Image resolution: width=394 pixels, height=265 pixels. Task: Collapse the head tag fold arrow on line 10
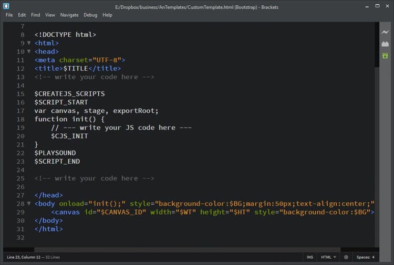[29, 51]
